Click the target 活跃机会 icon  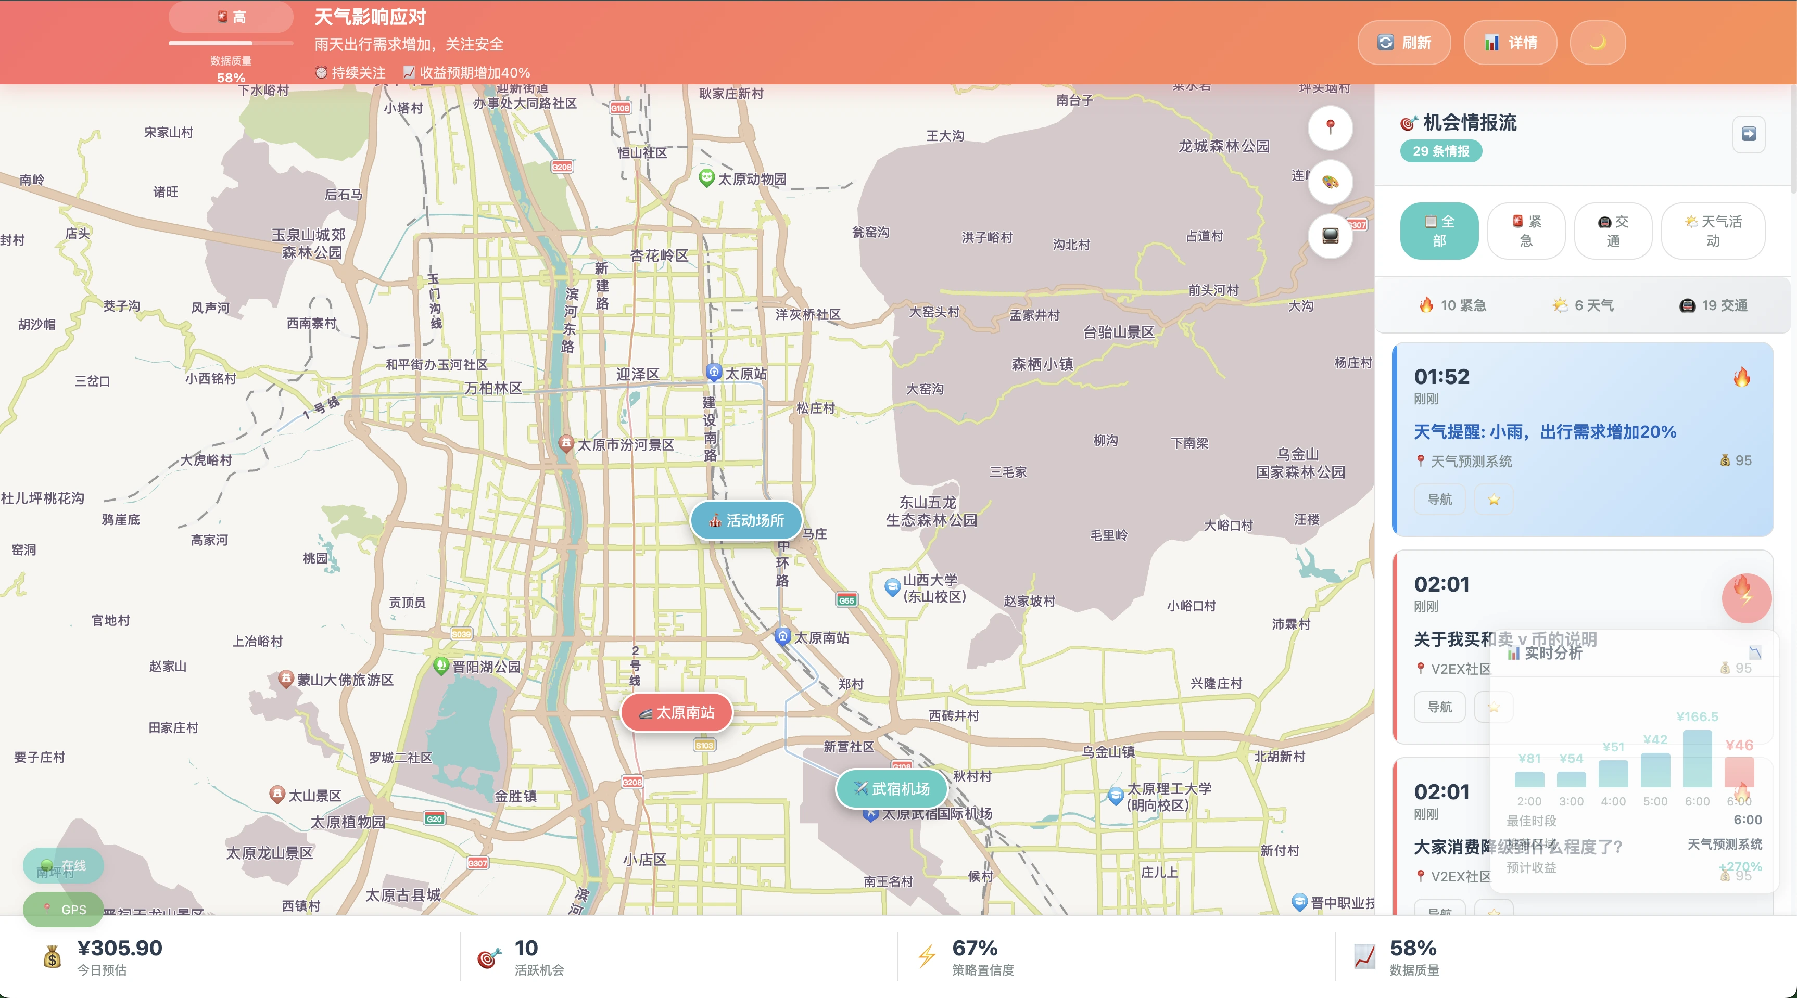click(489, 957)
